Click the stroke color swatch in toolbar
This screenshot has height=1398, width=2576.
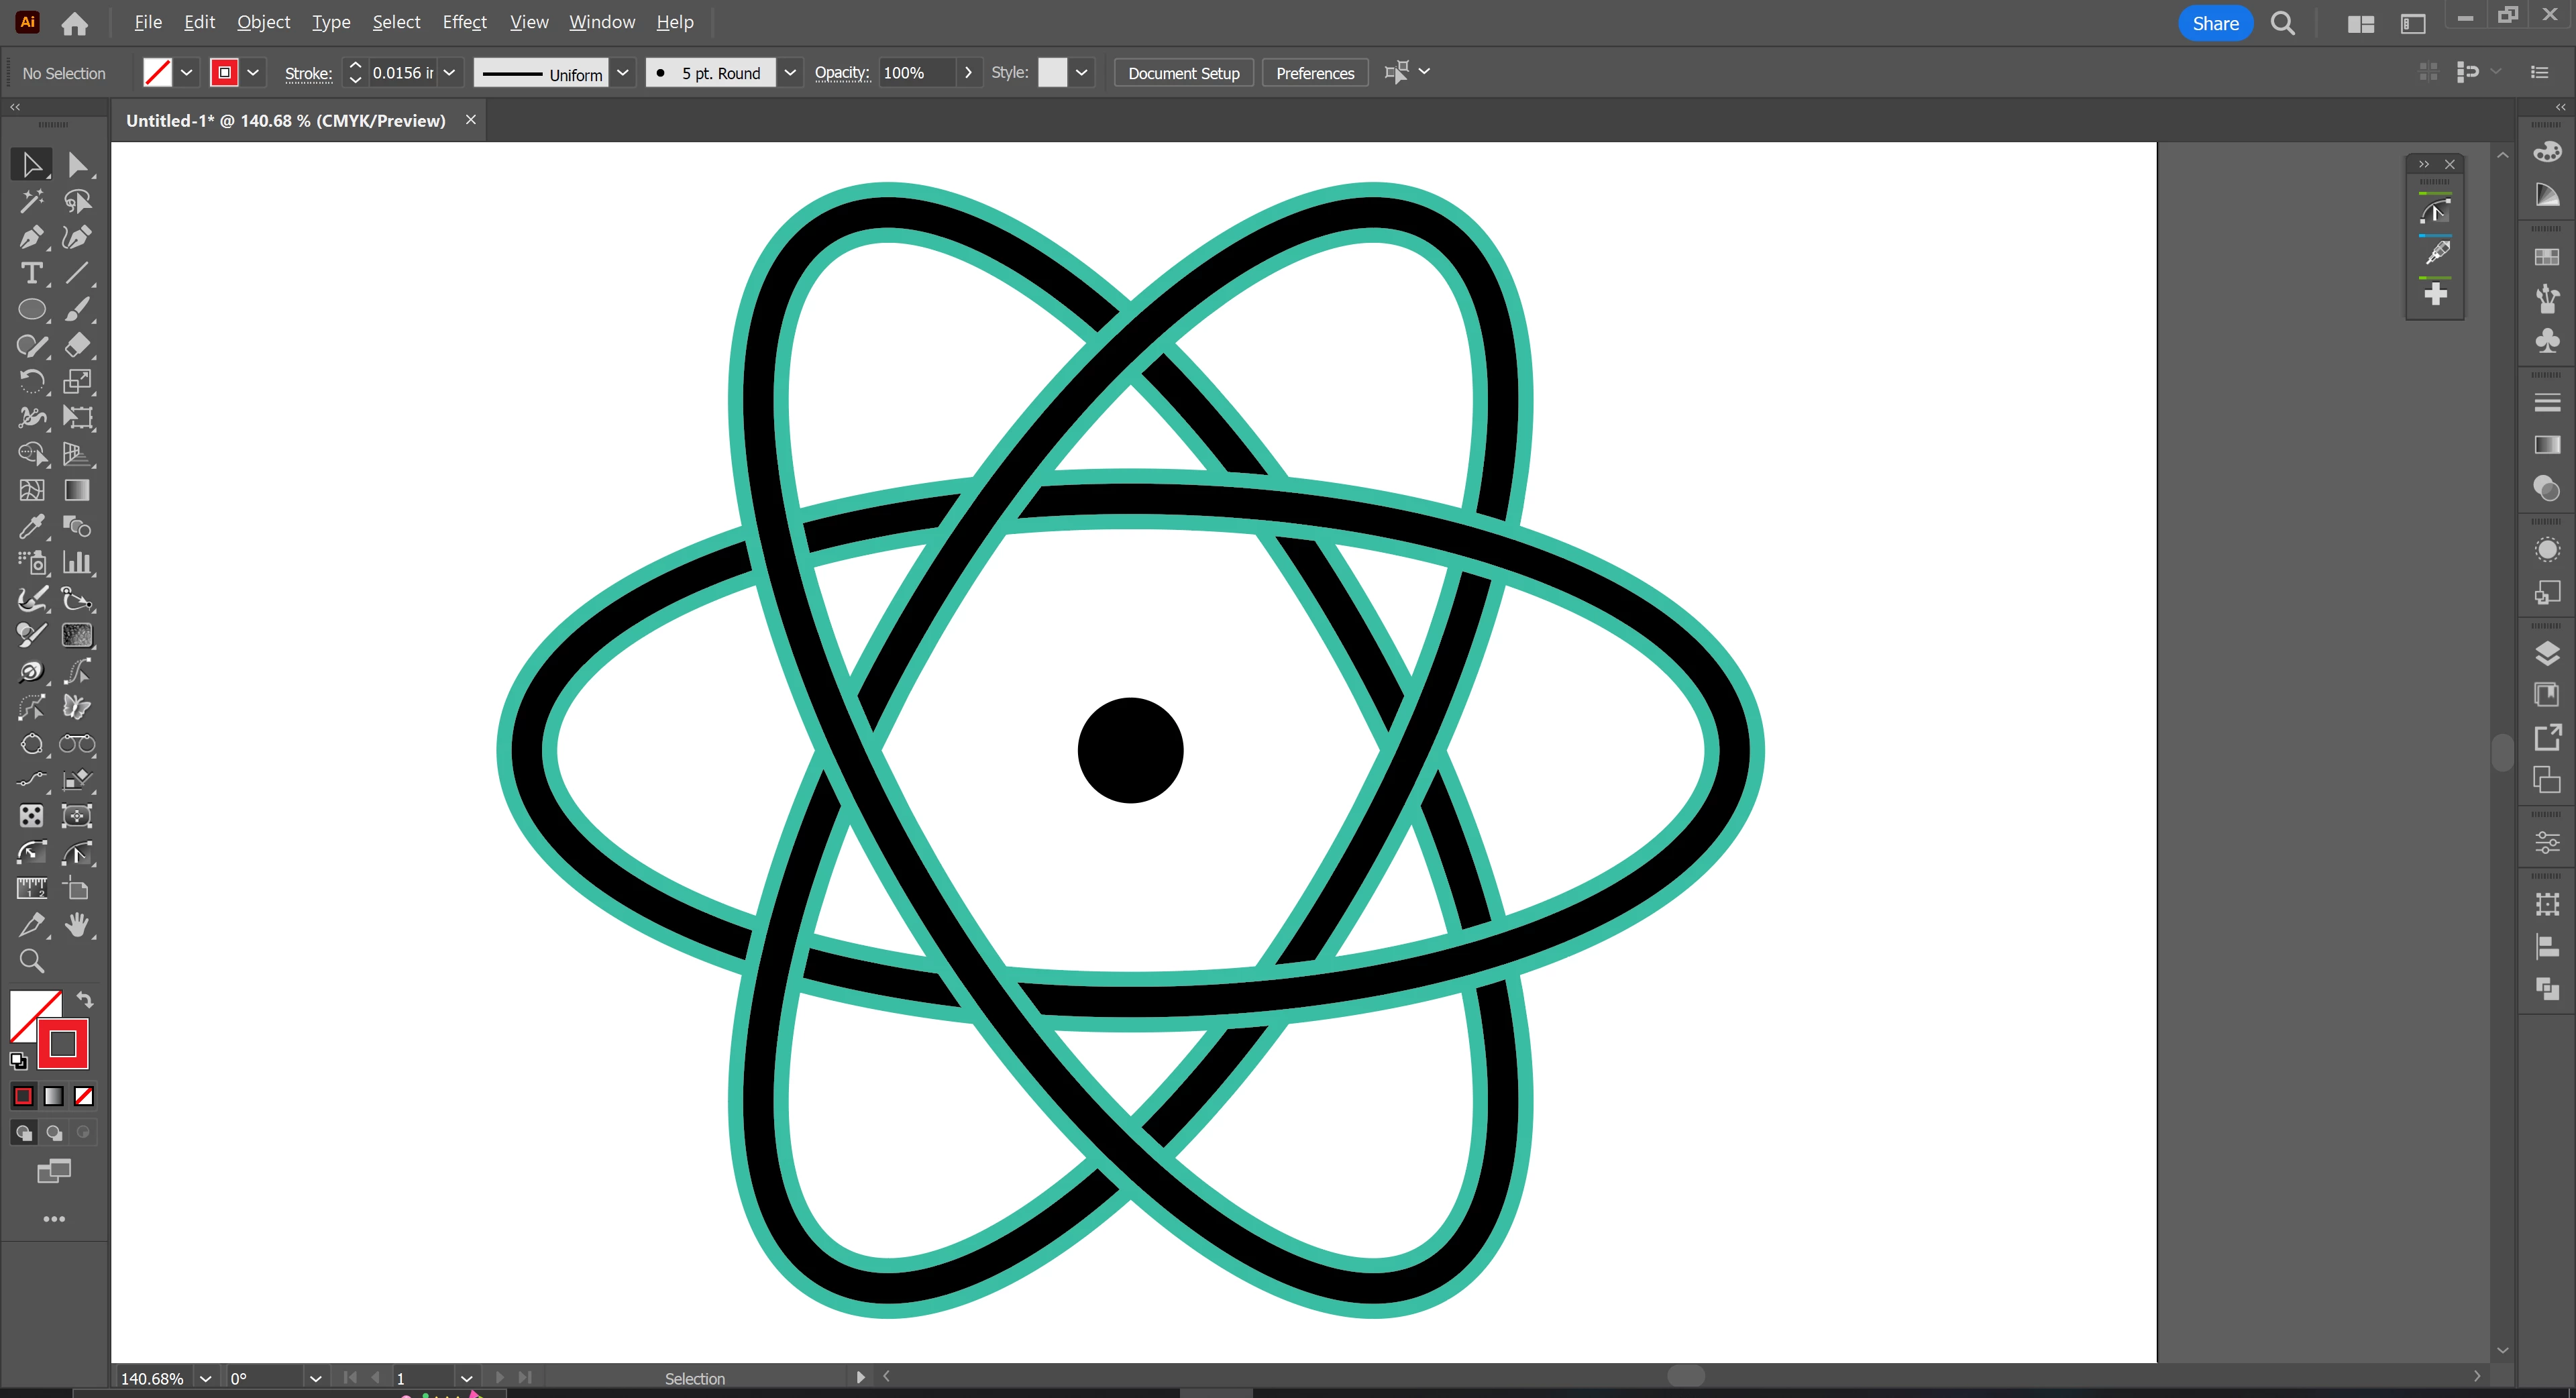(63, 1044)
